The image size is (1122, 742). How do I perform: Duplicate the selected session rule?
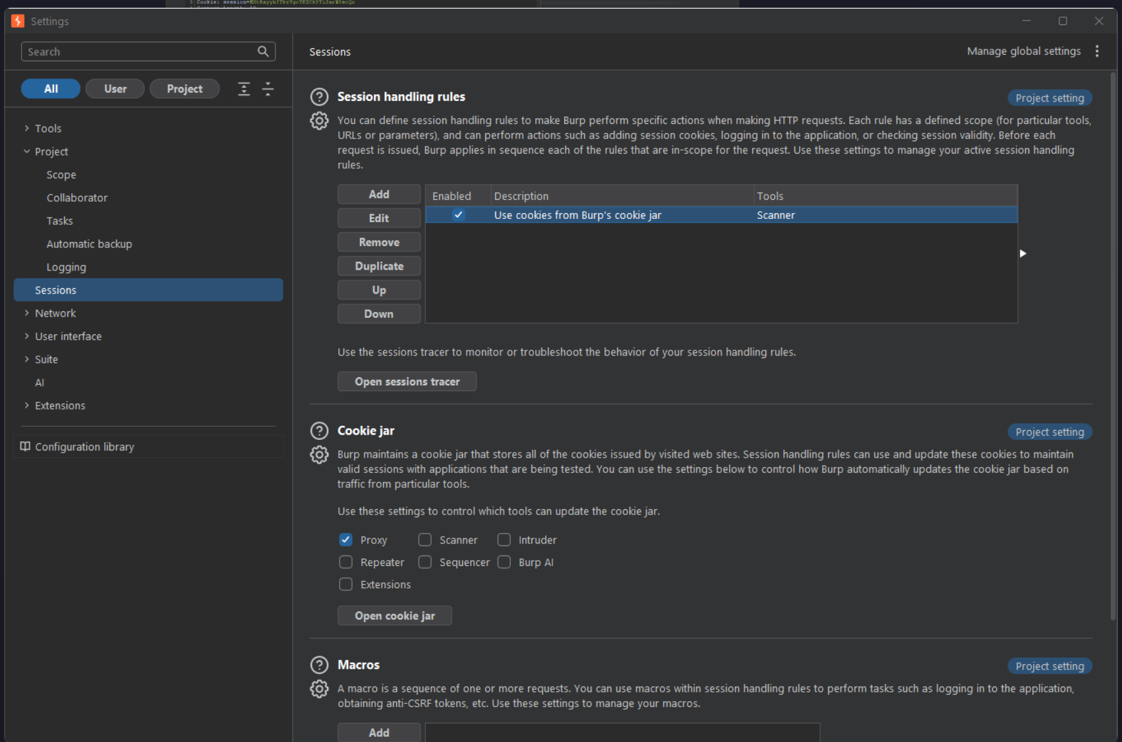coord(379,266)
